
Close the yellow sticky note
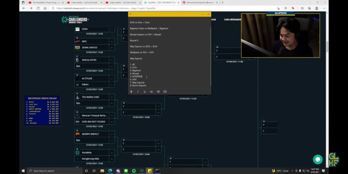(x=209, y=14)
